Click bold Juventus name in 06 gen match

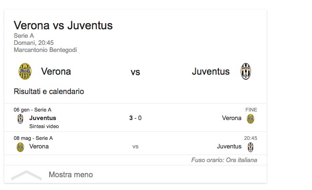pos(43,118)
